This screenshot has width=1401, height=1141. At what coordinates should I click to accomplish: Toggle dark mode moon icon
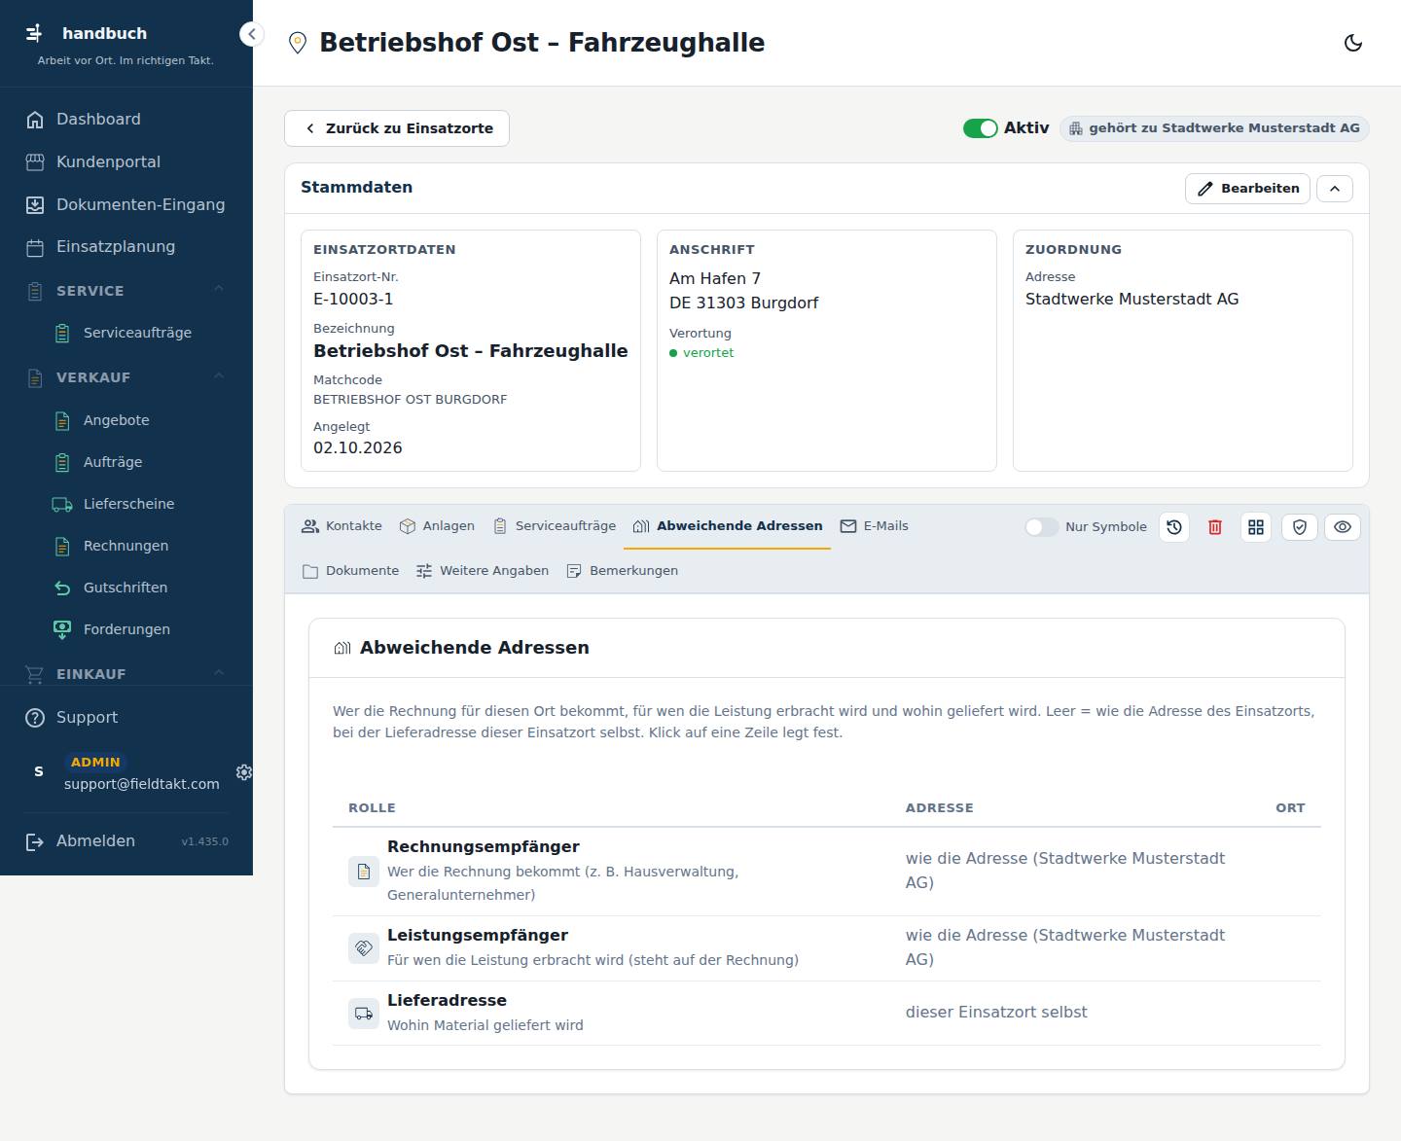point(1353,43)
